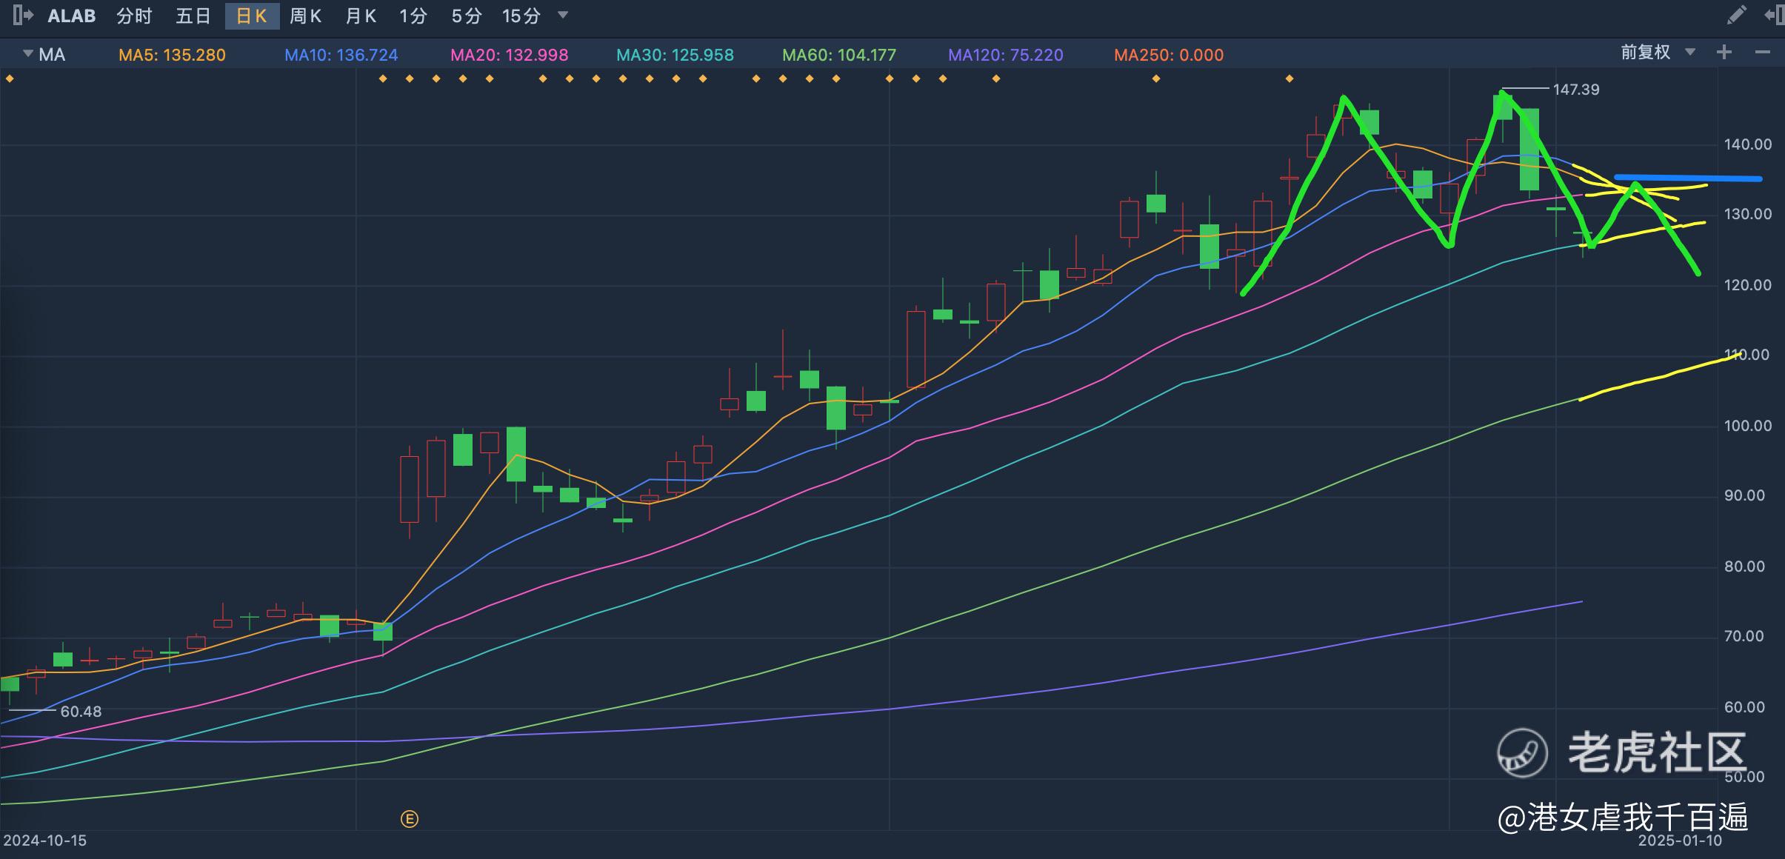Click the ALAB ticker symbol
1785x859 pixels.
point(72,16)
